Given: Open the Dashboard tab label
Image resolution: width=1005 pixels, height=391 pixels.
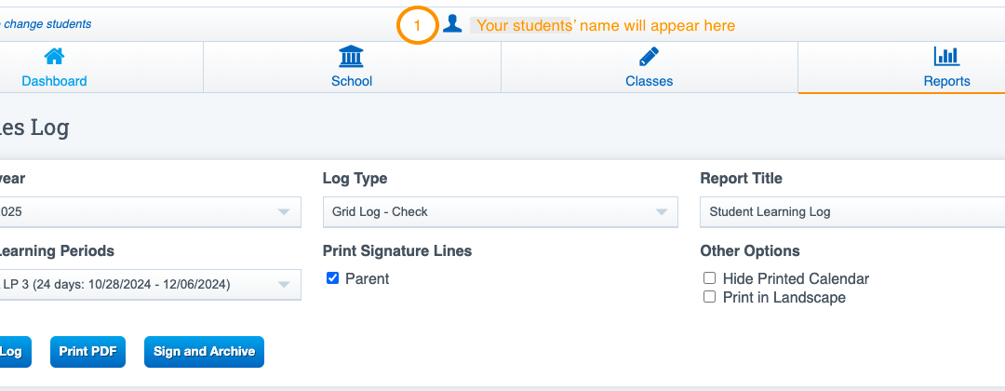Looking at the screenshot, I should 54,81.
